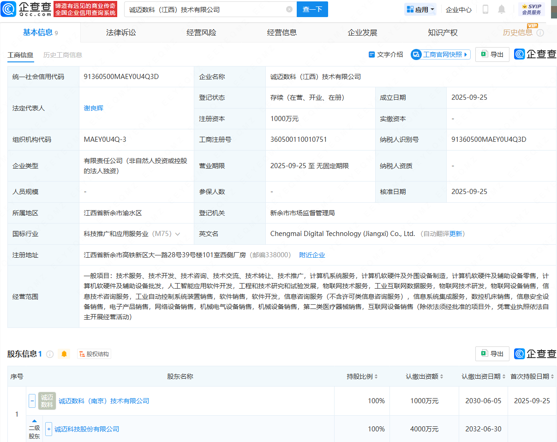Click the info icon beside 历史信息
Screen dimensions: 557x442
pos(540,33)
